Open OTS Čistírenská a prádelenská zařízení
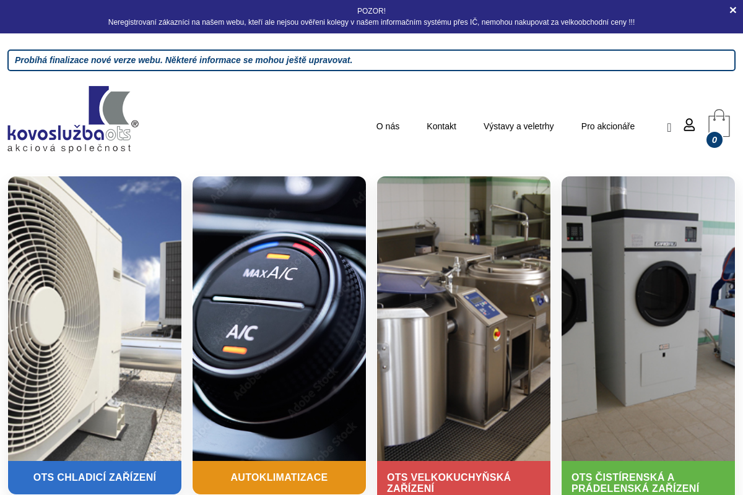This screenshot has width=743, height=495. [635, 483]
